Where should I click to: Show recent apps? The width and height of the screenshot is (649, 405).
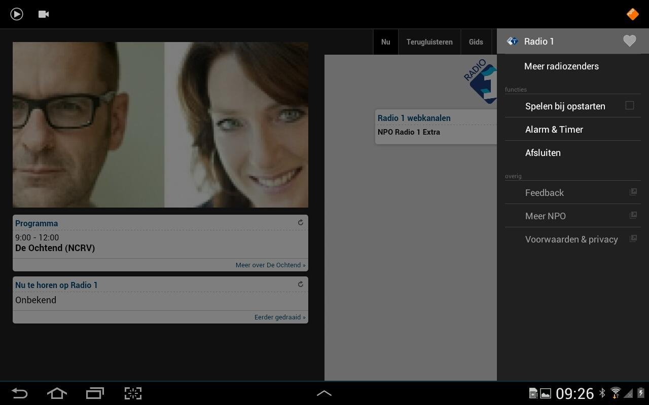coord(95,393)
